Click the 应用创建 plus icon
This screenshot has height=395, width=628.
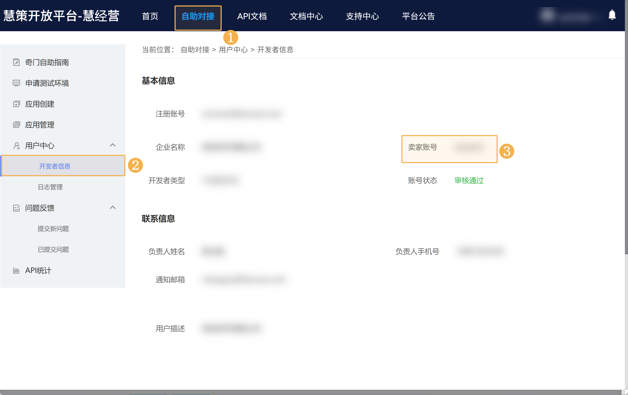click(16, 104)
